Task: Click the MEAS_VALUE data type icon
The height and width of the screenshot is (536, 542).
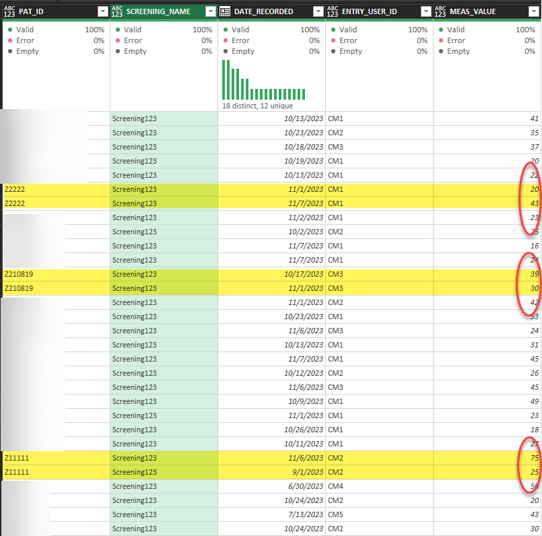Action: pyautogui.click(x=440, y=11)
